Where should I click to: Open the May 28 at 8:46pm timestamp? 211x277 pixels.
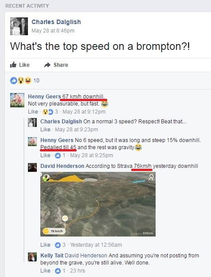53,31
